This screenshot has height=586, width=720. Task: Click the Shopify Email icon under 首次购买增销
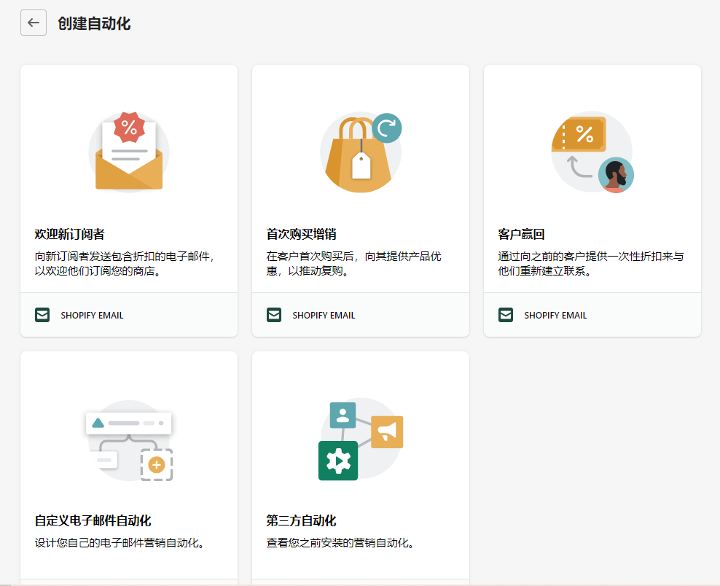(274, 315)
